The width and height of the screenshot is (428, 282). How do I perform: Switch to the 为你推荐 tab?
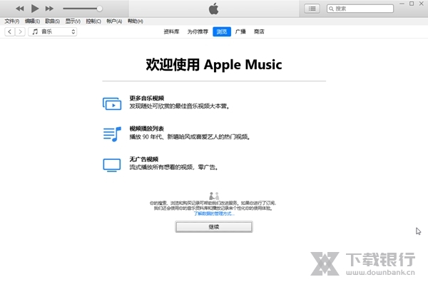point(198,31)
